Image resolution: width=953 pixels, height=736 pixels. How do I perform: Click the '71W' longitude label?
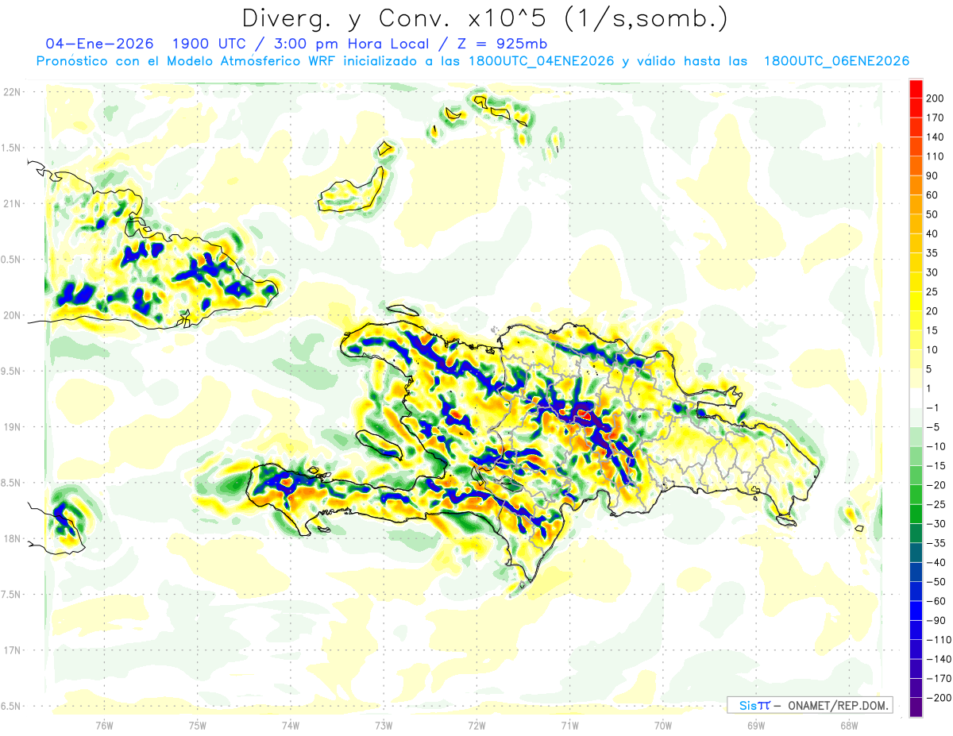pyautogui.click(x=569, y=726)
